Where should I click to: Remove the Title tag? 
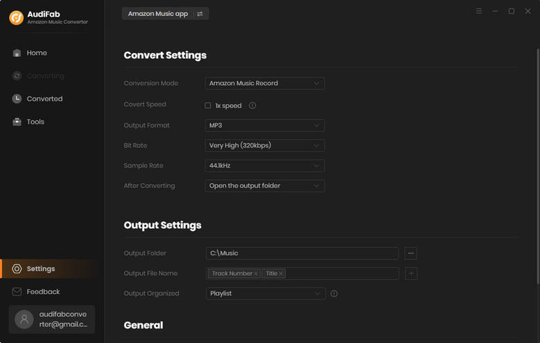281,274
